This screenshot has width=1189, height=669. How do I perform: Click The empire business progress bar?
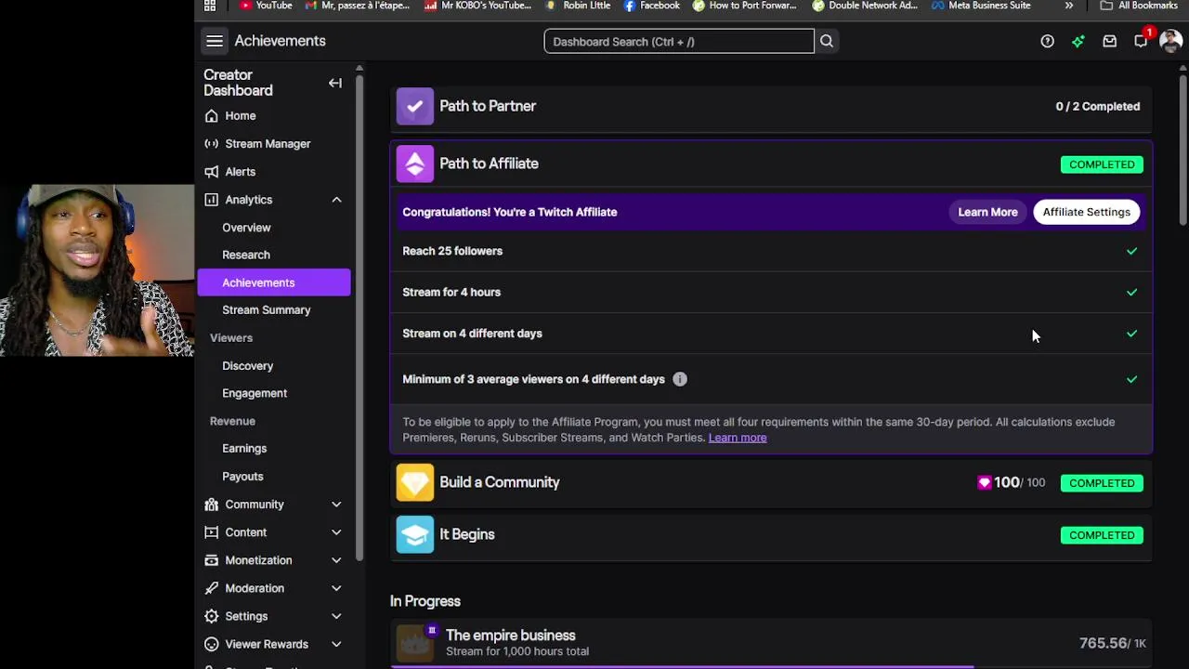point(771,666)
